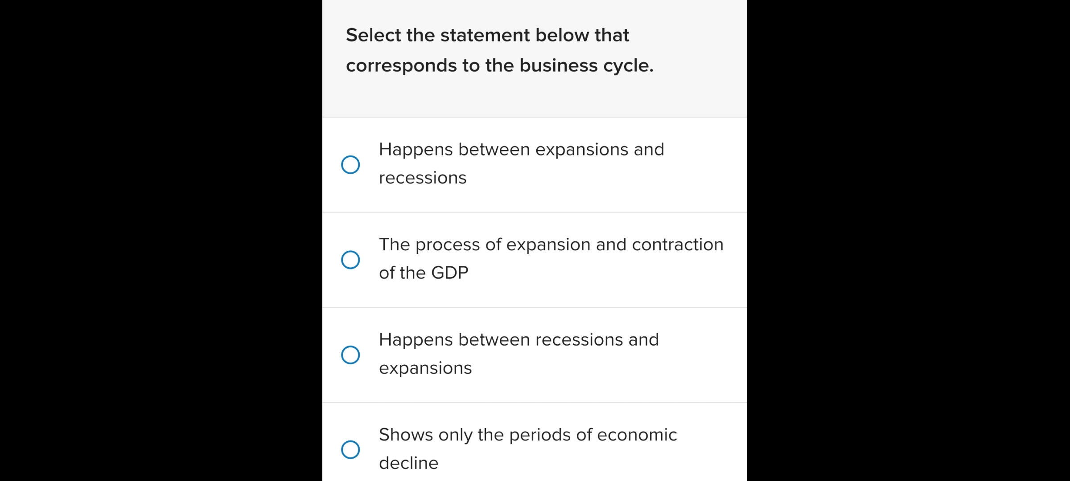
Task: Select the radio button beside 'The process of expansion and contraction of the GDP'
Action: coord(350,260)
